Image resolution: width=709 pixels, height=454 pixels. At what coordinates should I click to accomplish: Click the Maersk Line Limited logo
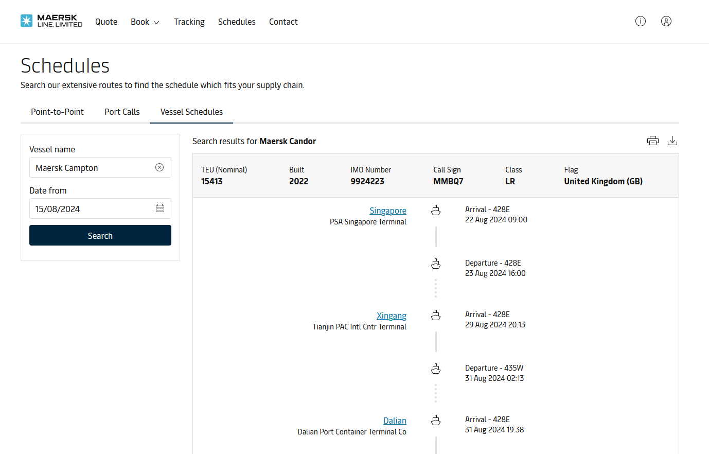(51, 21)
